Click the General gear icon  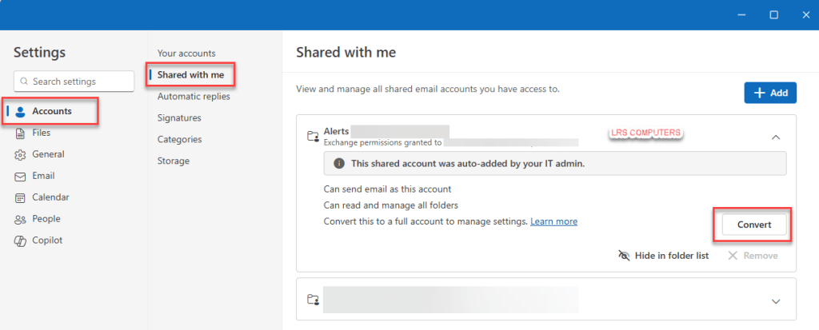click(x=21, y=155)
